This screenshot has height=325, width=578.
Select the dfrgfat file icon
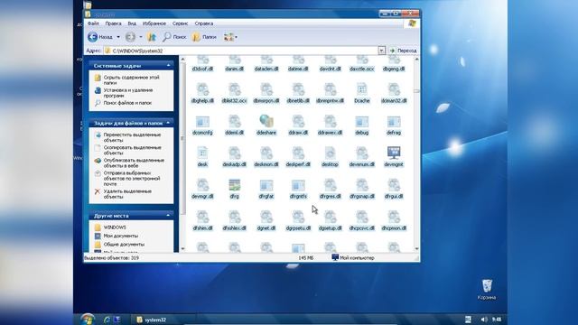(266, 184)
